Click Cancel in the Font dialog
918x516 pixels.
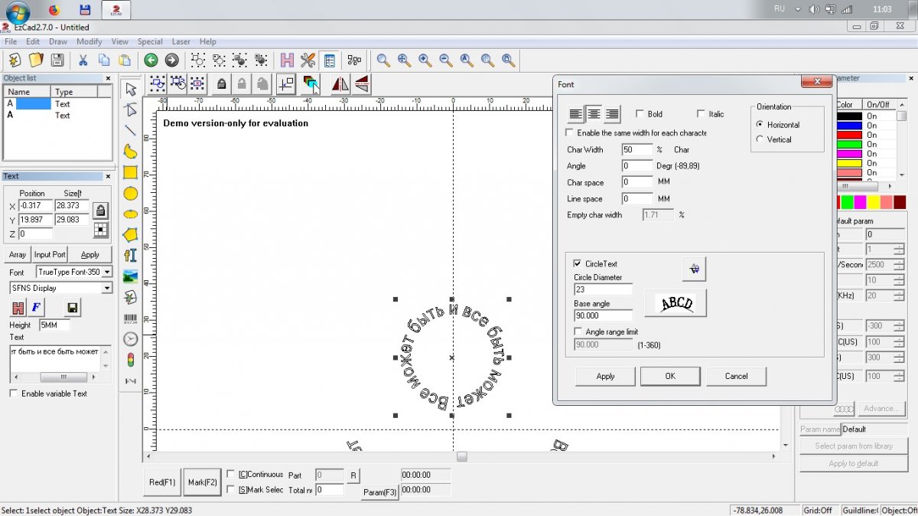coord(736,376)
